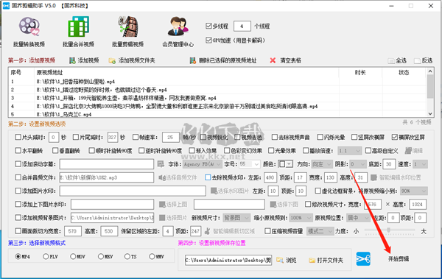This screenshot has height=279, width=442.
Task: Toggle 多线程 checkbox
Action: pos(208,26)
